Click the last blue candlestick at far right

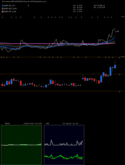[x=115, y=66]
